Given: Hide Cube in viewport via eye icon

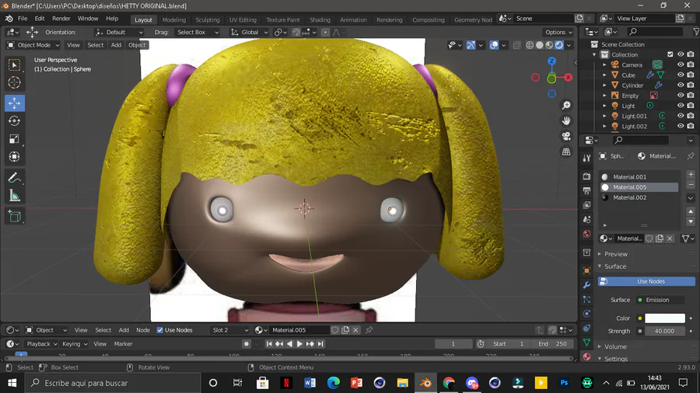Looking at the screenshot, I should pyautogui.click(x=681, y=75).
